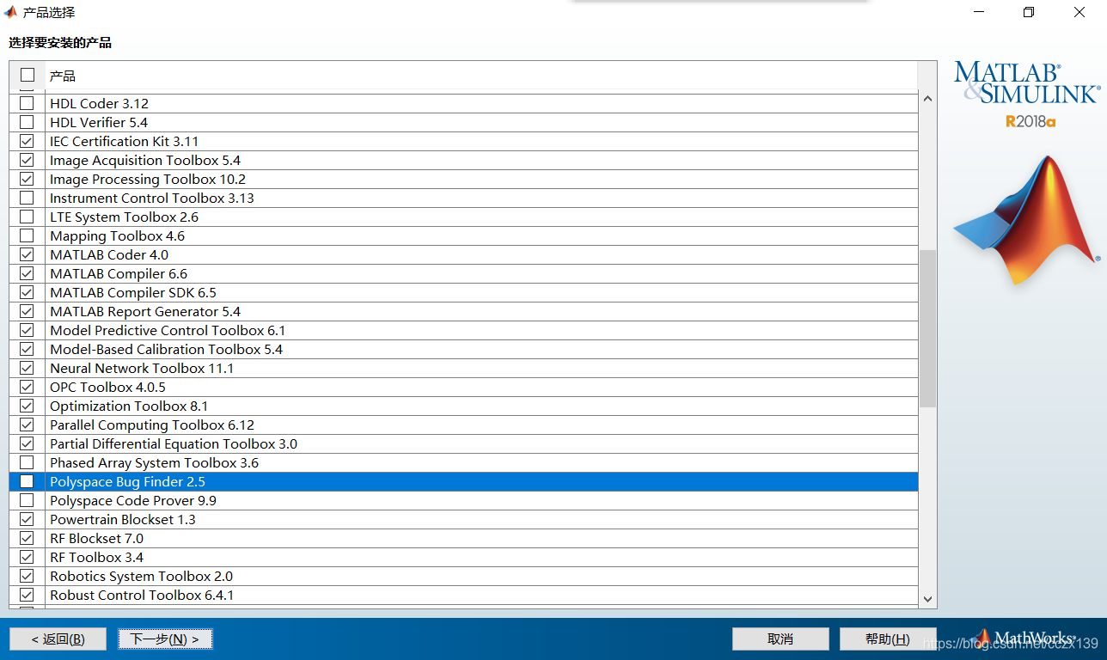Deselect Model Predictive Control Toolbox 6.1 checkbox

pyautogui.click(x=27, y=330)
